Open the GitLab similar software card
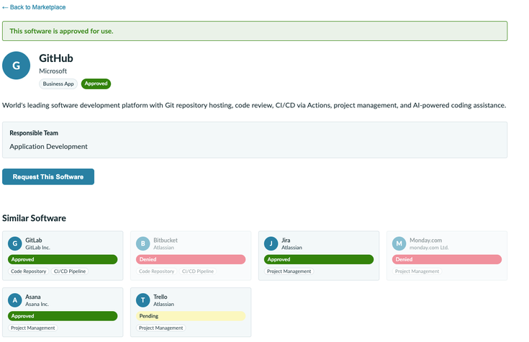529x342 pixels. (x=63, y=256)
